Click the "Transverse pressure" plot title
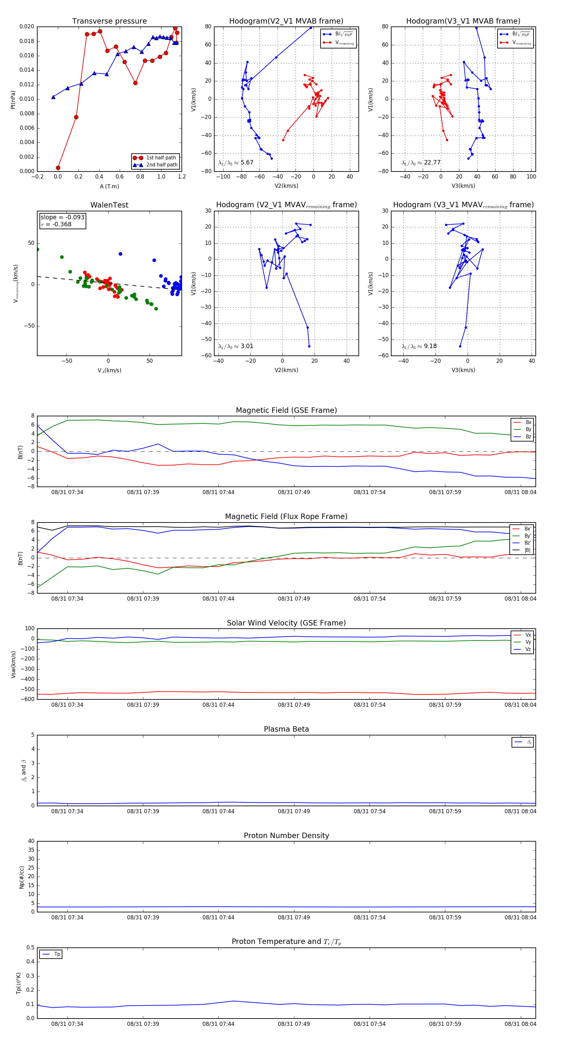Viewport: 573px width, 1052px height. pos(109,21)
